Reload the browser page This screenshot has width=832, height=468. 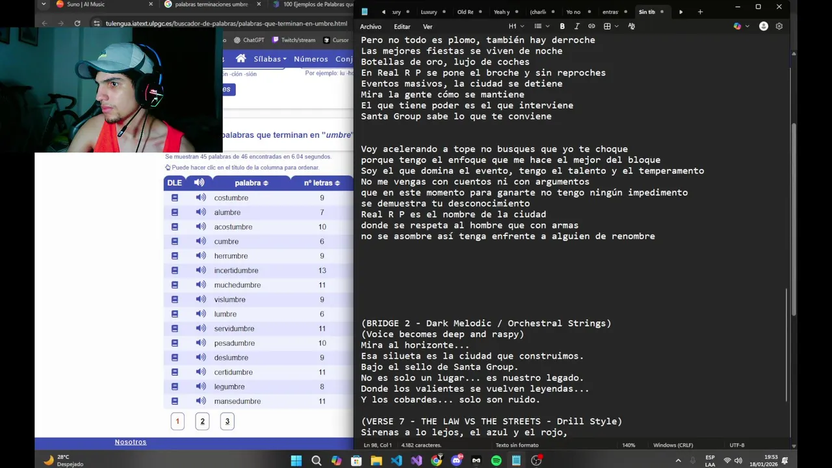coord(77,23)
